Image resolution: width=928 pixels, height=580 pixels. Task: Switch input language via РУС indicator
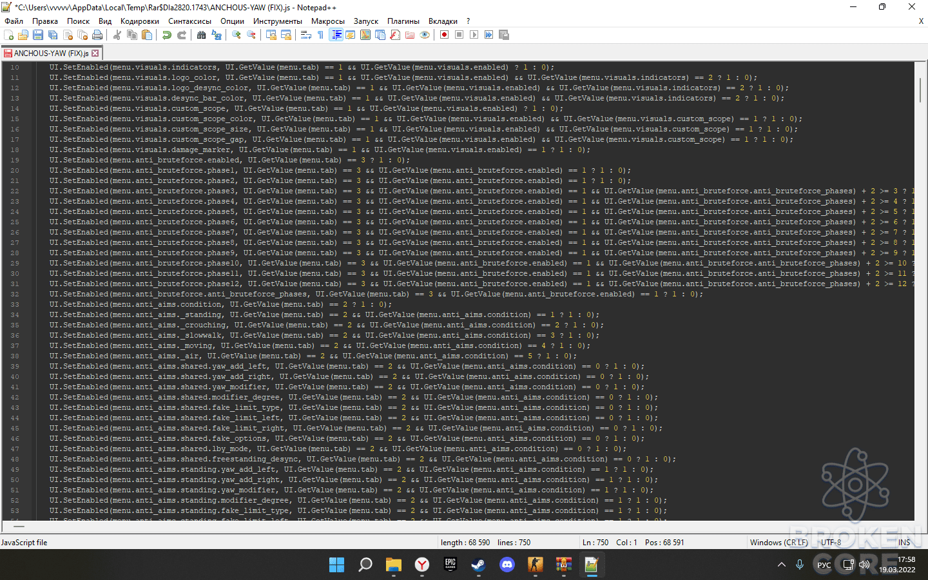824,565
